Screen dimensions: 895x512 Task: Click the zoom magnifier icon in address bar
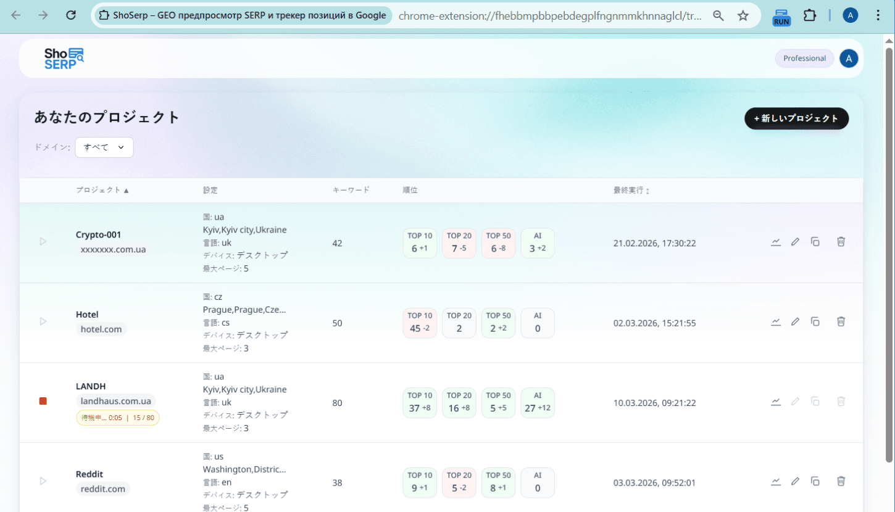[x=718, y=16]
